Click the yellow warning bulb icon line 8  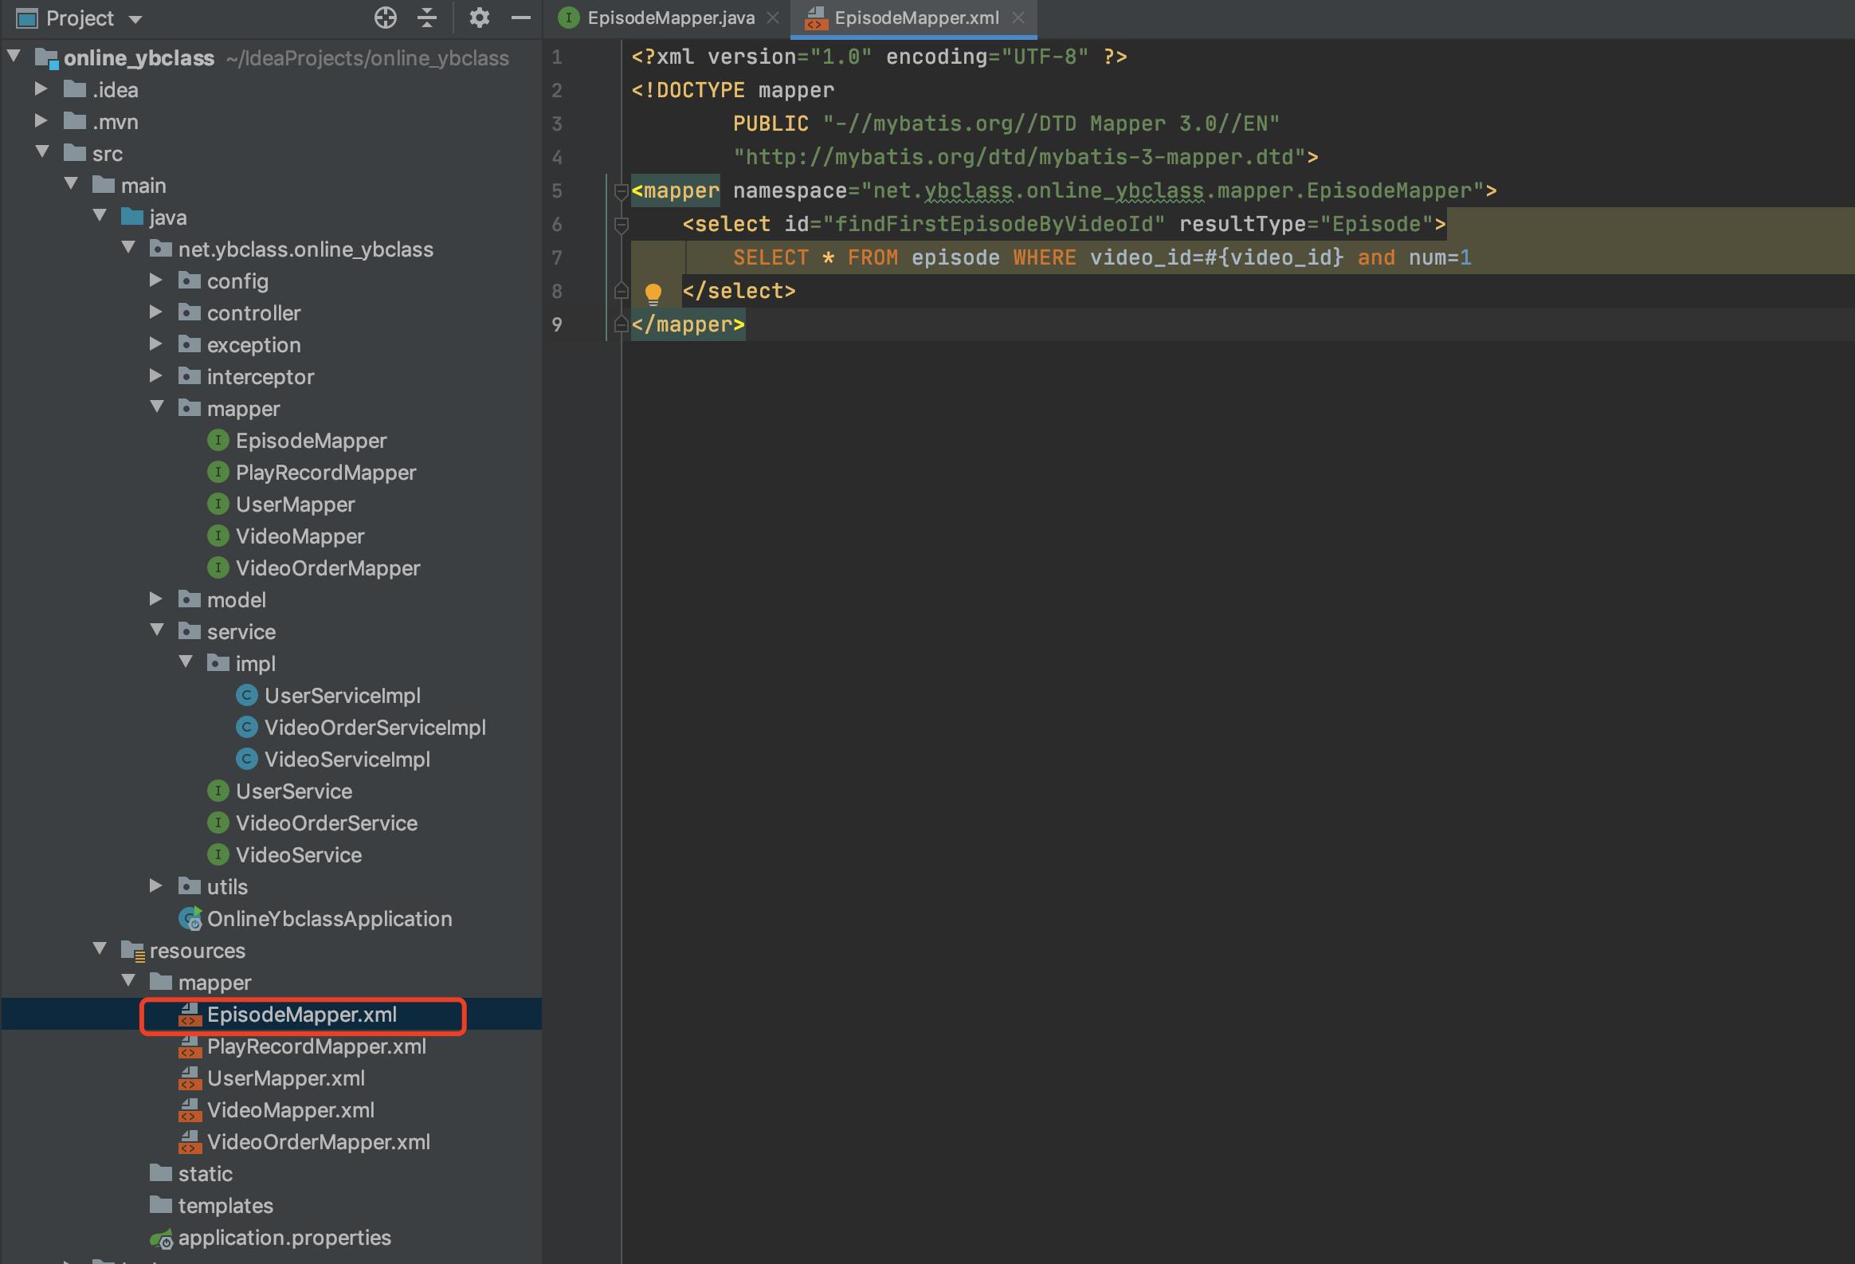click(x=653, y=290)
